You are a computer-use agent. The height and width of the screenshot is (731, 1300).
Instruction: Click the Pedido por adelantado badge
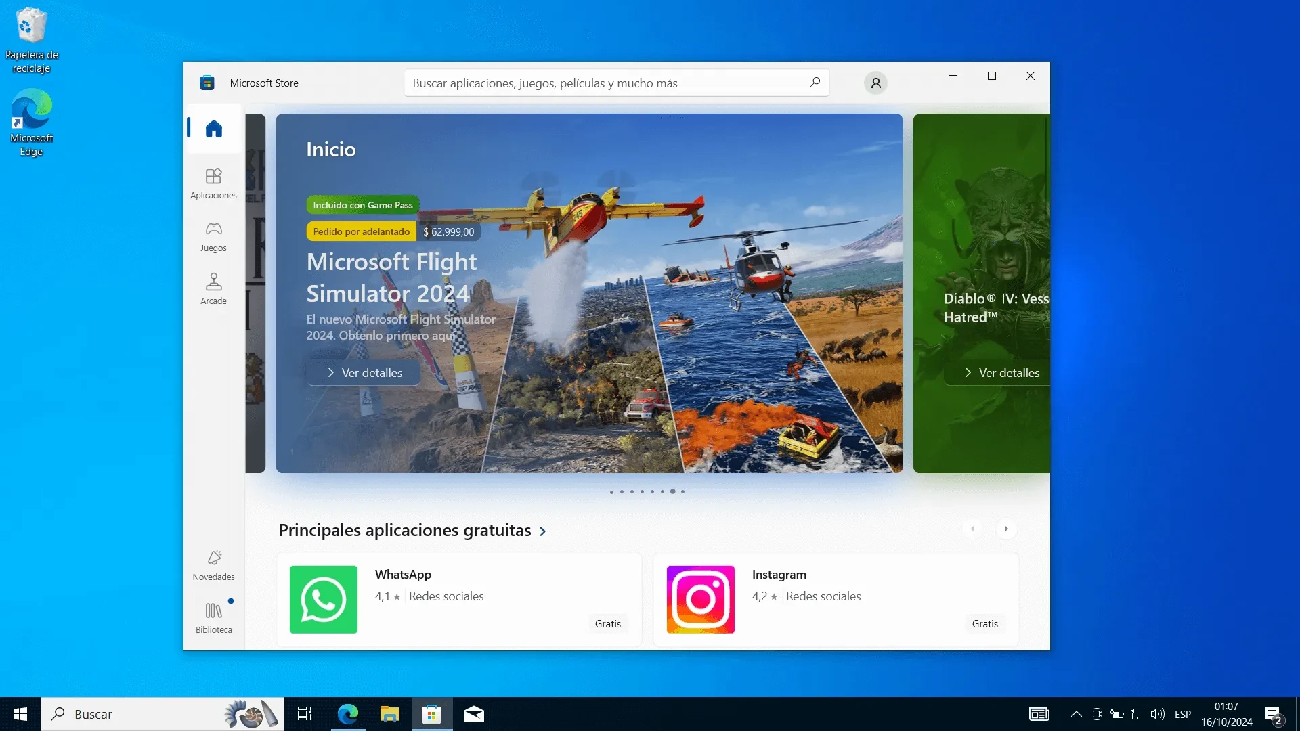pos(362,231)
